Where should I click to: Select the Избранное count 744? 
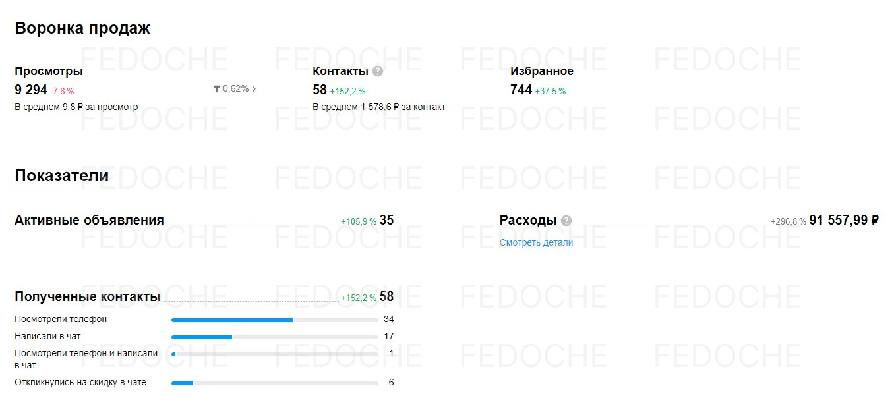521,90
